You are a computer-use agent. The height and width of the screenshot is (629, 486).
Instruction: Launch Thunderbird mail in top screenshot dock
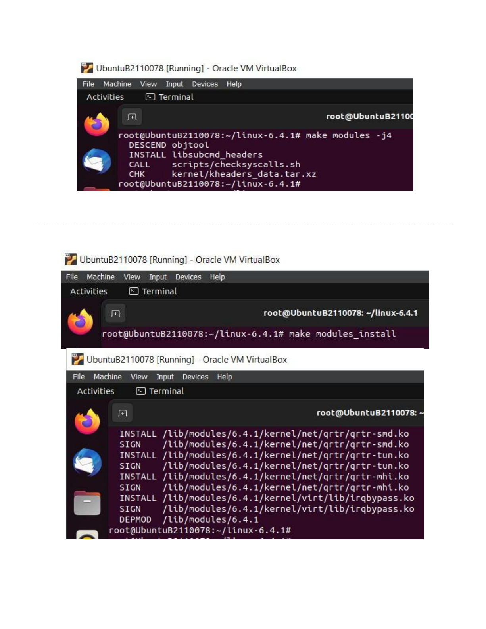[96, 161]
